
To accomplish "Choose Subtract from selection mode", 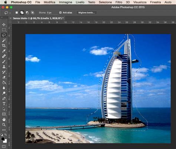I will pos(27,13).
